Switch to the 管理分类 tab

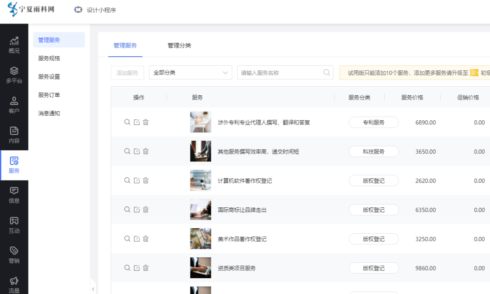pos(179,46)
